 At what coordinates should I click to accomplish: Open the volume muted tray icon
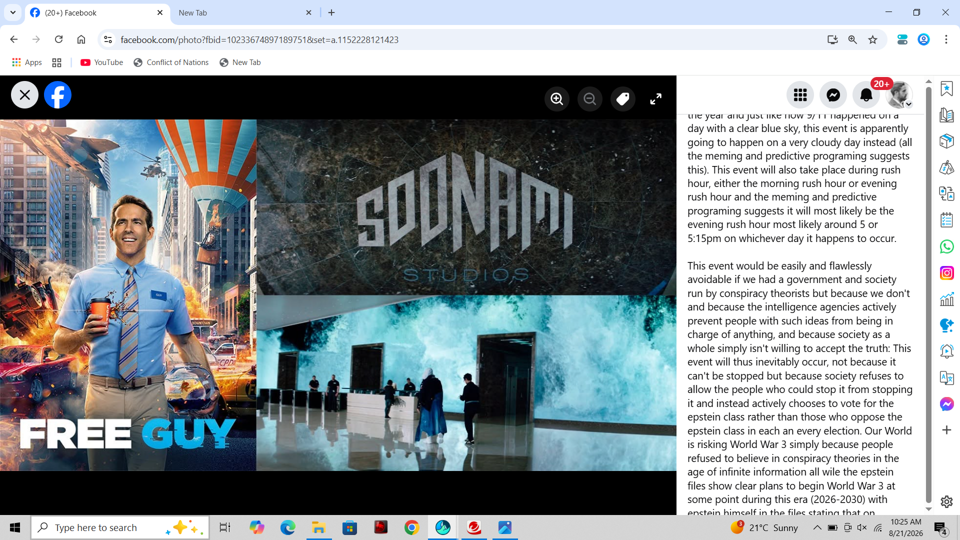click(862, 527)
